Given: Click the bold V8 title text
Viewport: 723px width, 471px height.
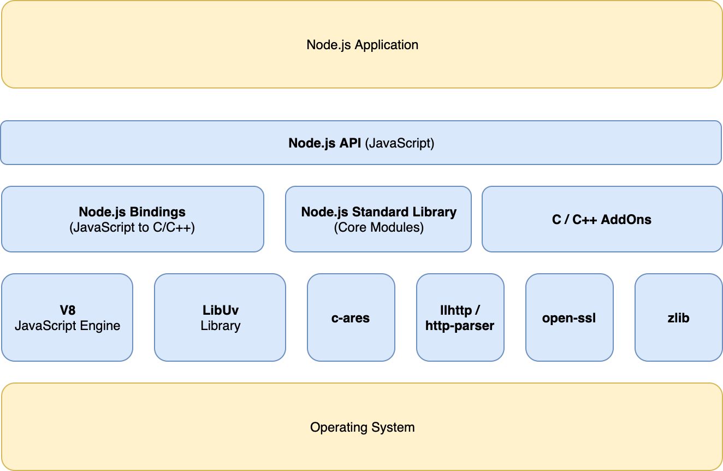Looking at the screenshot, I should pyautogui.click(x=67, y=309).
